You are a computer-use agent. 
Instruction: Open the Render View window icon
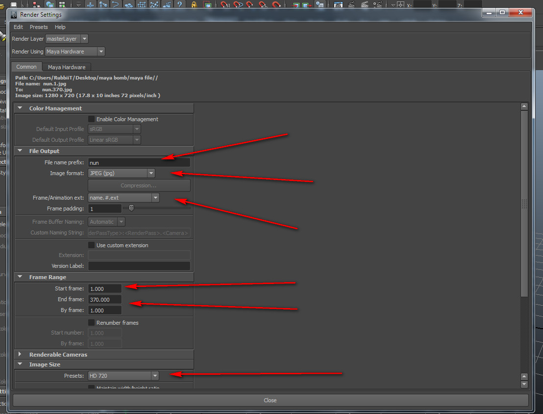pyautogui.click(x=338, y=4)
